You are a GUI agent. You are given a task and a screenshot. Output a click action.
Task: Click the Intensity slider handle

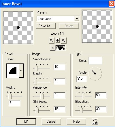coord(84,96)
